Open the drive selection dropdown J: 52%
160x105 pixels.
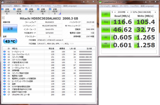pyautogui.click(x=143, y=12)
